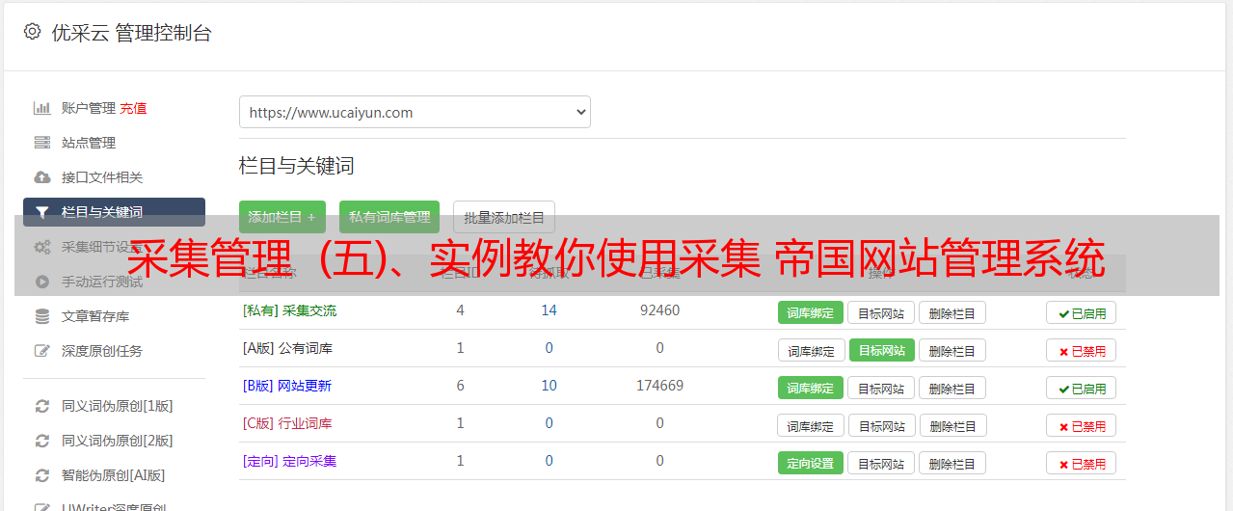This screenshot has width=1233, height=511.
Task: Click the funnel icon next to 栏目与关键词
Action: (42, 212)
